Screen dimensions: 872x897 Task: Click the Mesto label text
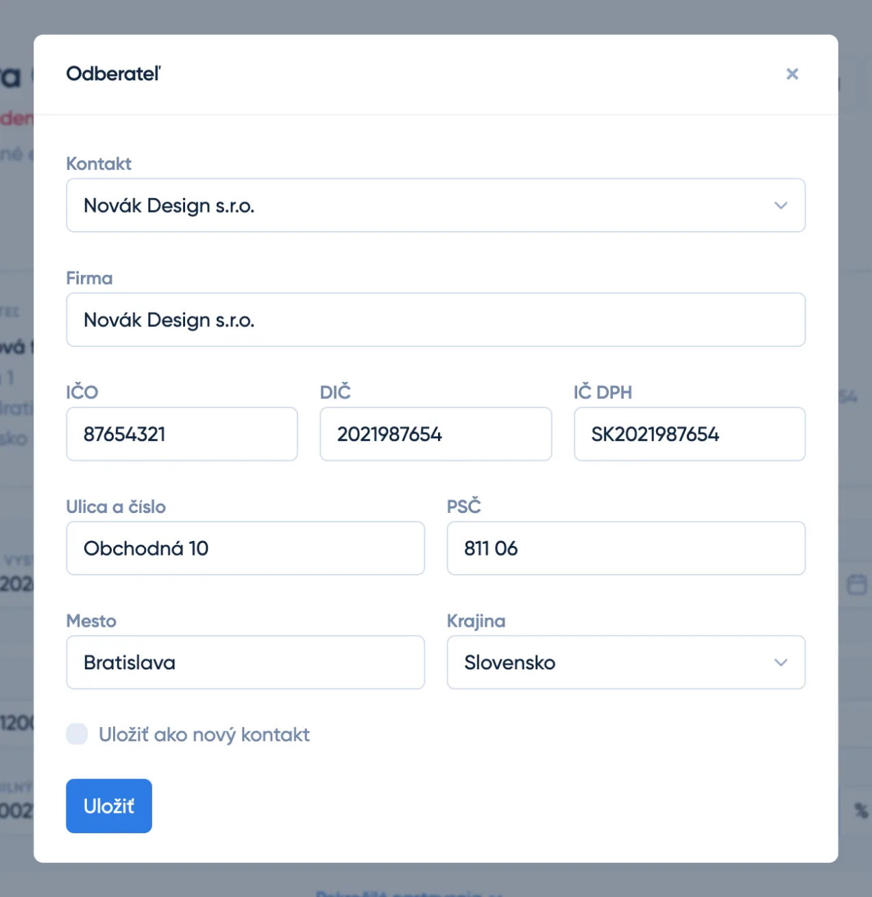click(x=91, y=621)
